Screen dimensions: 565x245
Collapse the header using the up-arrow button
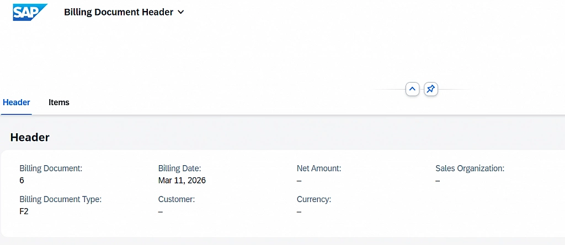tap(413, 89)
